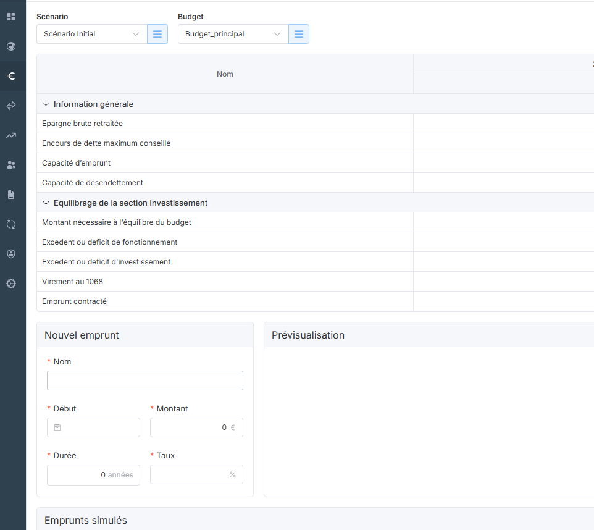Select the euro finance icon in sidebar
This screenshot has width=594, height=530.
coord(11,76)
